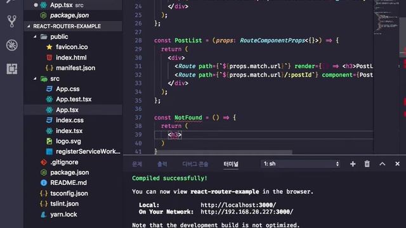Place cursor in h3 tag on line 39
Viewport: 406px width, 228px height.
[175, 135]
